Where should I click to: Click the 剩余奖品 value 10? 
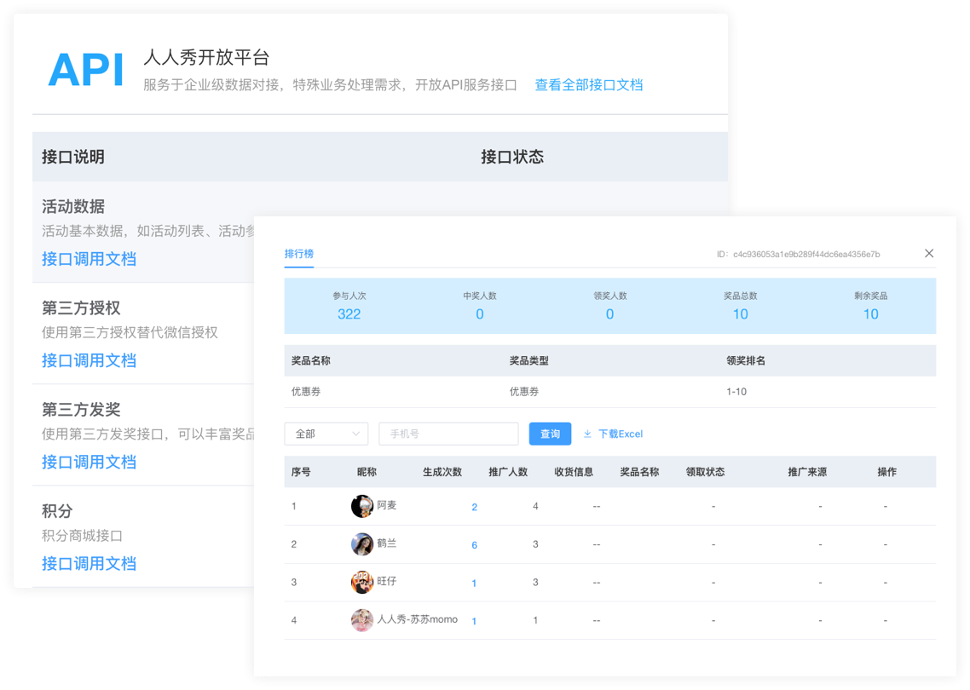pos(871,314)
